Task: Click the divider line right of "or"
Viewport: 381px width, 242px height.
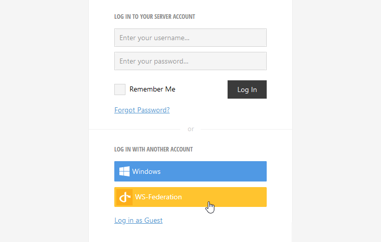Action: click(x=246, y=129)
